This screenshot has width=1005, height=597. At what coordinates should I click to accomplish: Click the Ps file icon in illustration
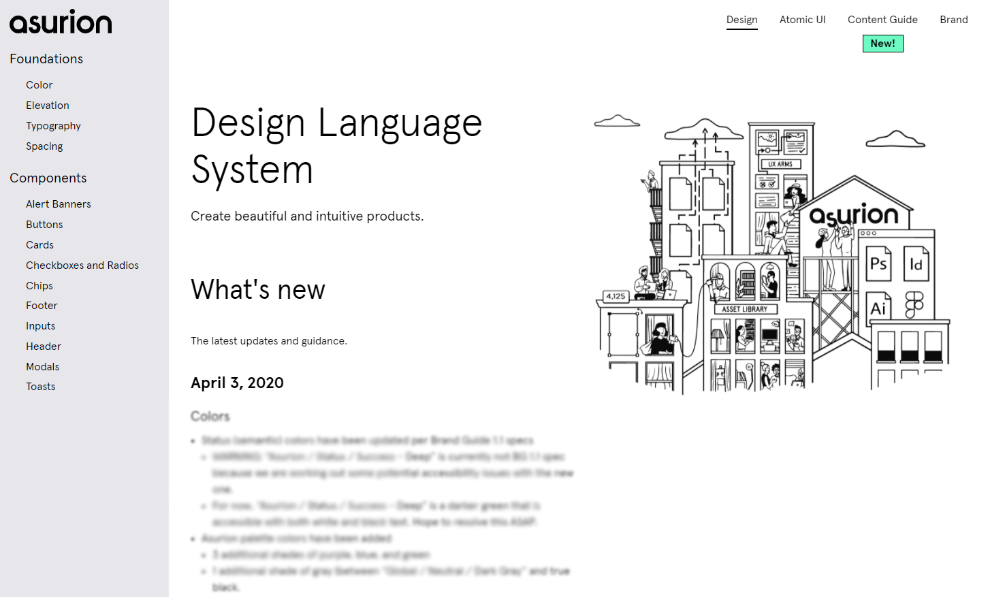878,264
